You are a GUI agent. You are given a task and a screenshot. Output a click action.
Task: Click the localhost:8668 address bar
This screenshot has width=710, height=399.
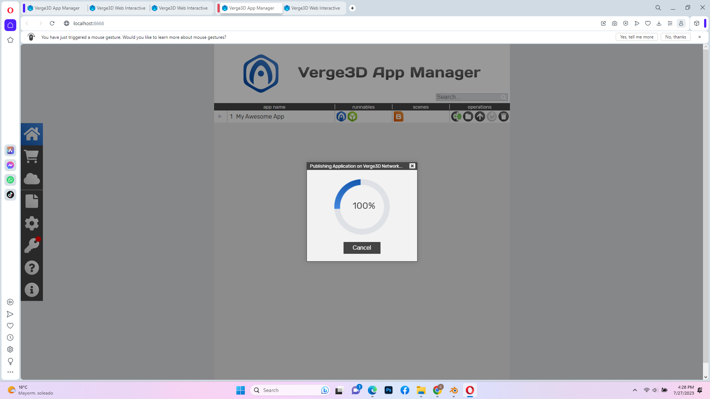[x=89, y=23]
